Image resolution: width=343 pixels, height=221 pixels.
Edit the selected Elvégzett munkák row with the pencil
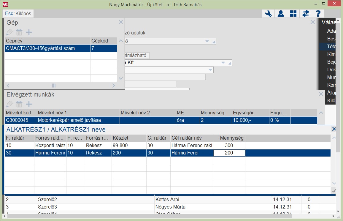(9, 104)
